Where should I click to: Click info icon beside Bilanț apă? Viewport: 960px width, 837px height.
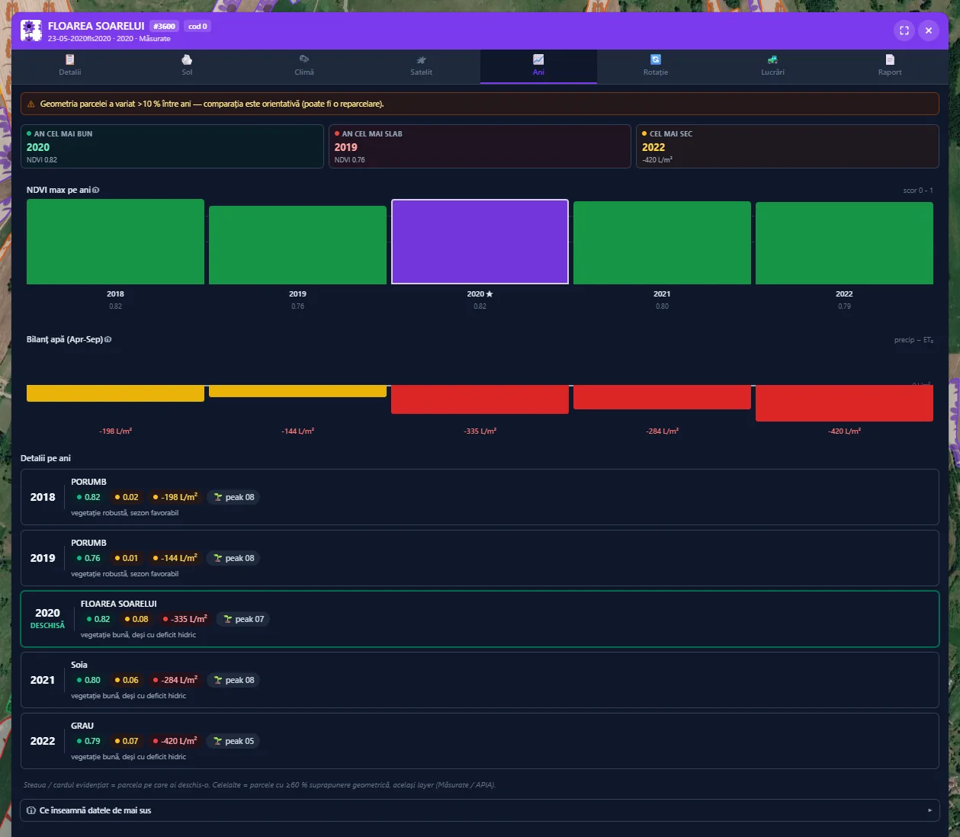108,339
